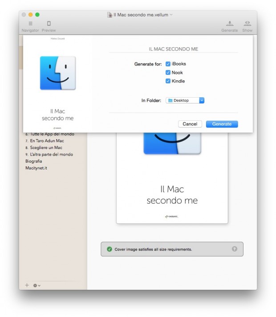This screenshot has height=317, width=276.
Task: Click the 'IL MAC SECONDO ME' dialog heading
Action: 174,49
